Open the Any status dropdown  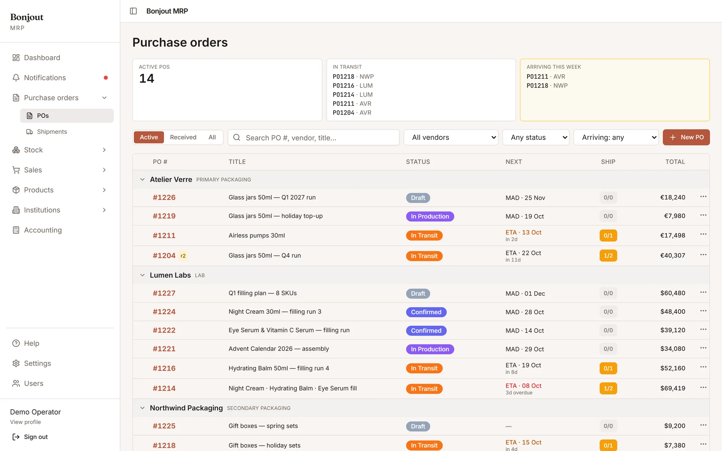click(x=536, y=138)
